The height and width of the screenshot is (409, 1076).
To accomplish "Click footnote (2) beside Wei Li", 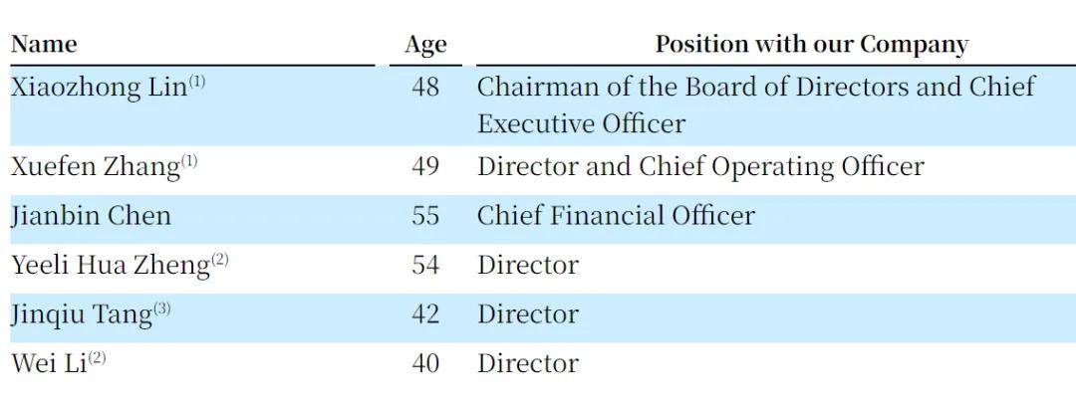I will (x=97, y=358).
